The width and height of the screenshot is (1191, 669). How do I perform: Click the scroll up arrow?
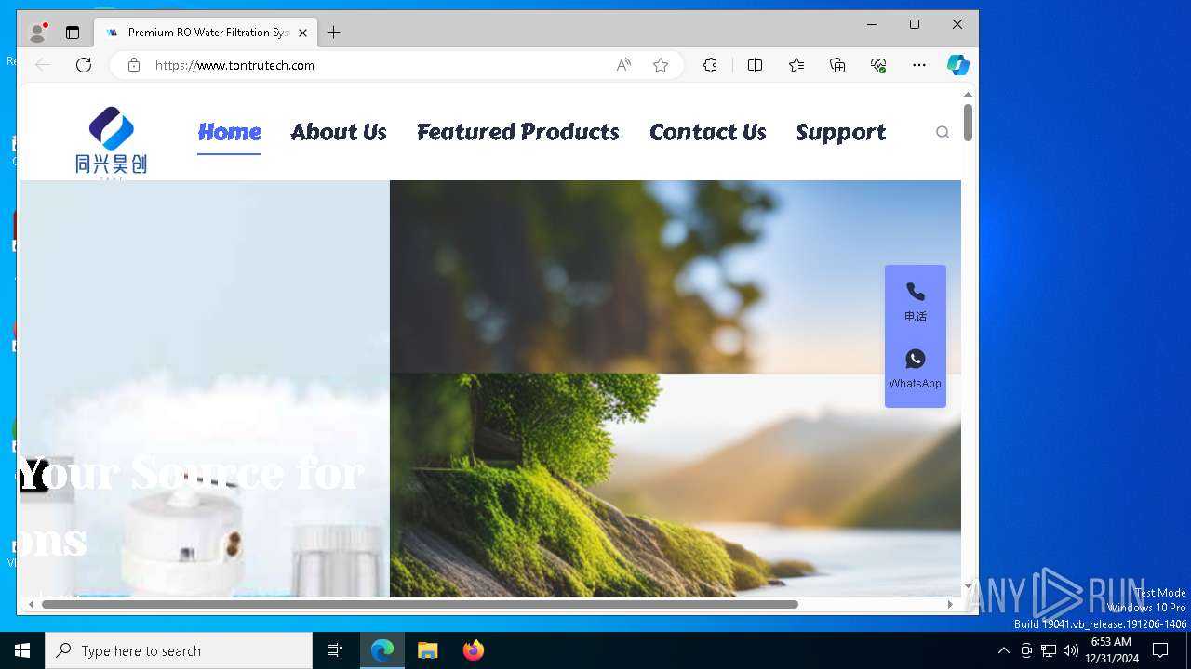click(x=968, y=94)
